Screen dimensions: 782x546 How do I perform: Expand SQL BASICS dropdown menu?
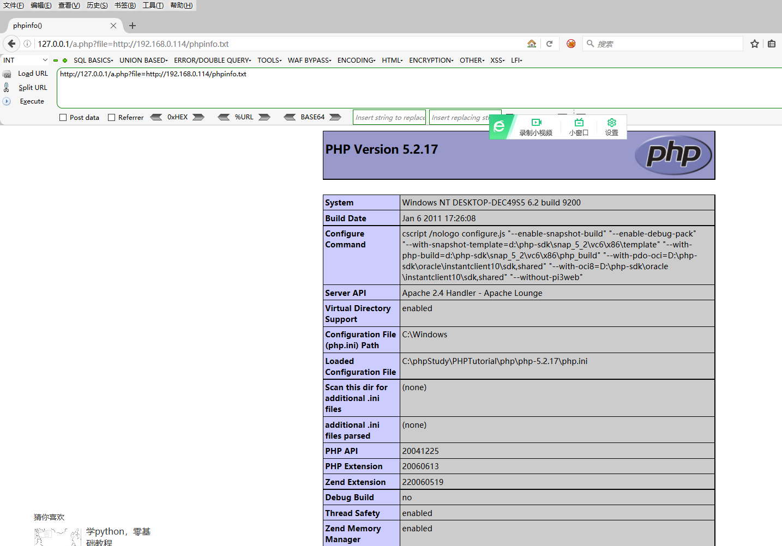[93, 60]
